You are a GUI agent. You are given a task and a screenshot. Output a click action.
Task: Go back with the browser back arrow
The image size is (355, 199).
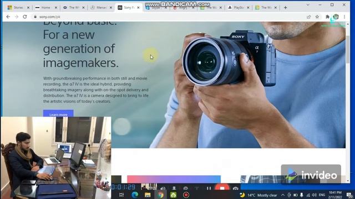point(8,17)
